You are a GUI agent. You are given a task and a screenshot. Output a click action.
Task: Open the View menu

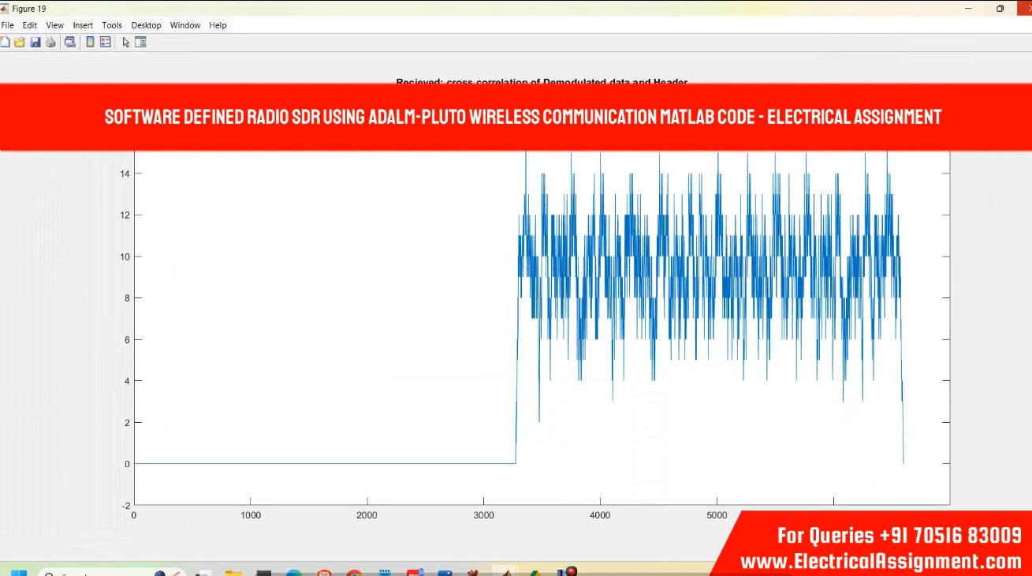point(54,25)
